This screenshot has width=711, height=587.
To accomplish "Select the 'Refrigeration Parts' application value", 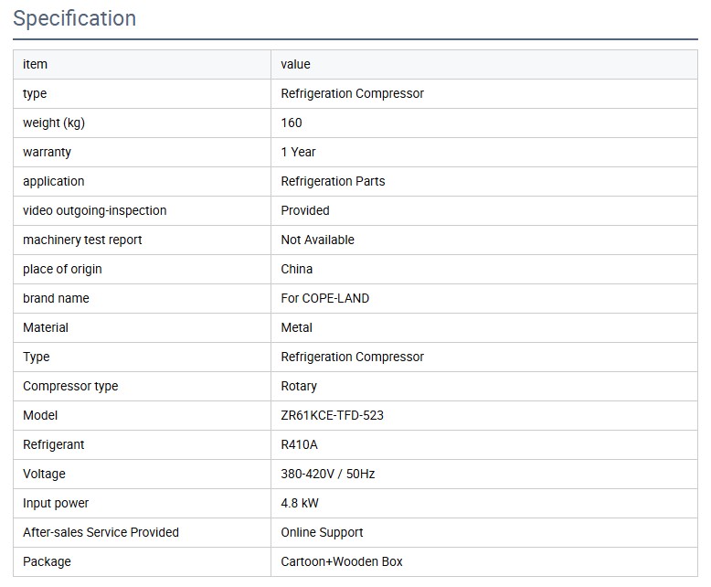I will click(333, 181).
